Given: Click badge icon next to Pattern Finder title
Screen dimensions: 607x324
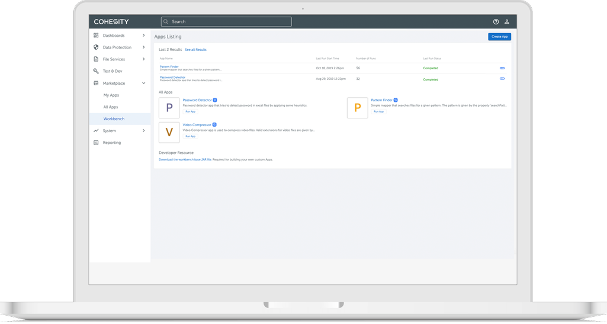Looking at the screenshot, I should pyautogui.click(x=396, y=100).
